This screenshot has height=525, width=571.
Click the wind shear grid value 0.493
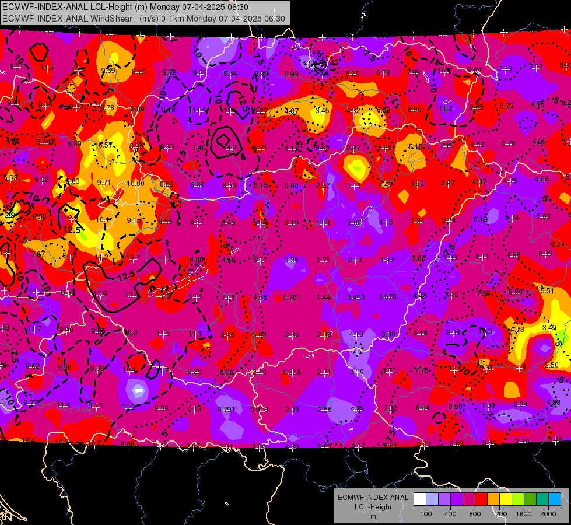coord(356,297)
